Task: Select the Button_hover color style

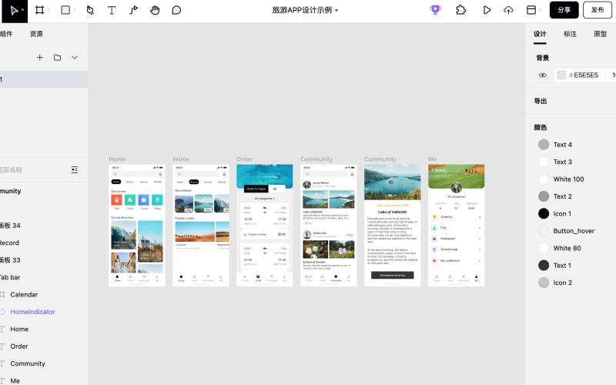Action: pyautogui.click(x=573, y=230)
